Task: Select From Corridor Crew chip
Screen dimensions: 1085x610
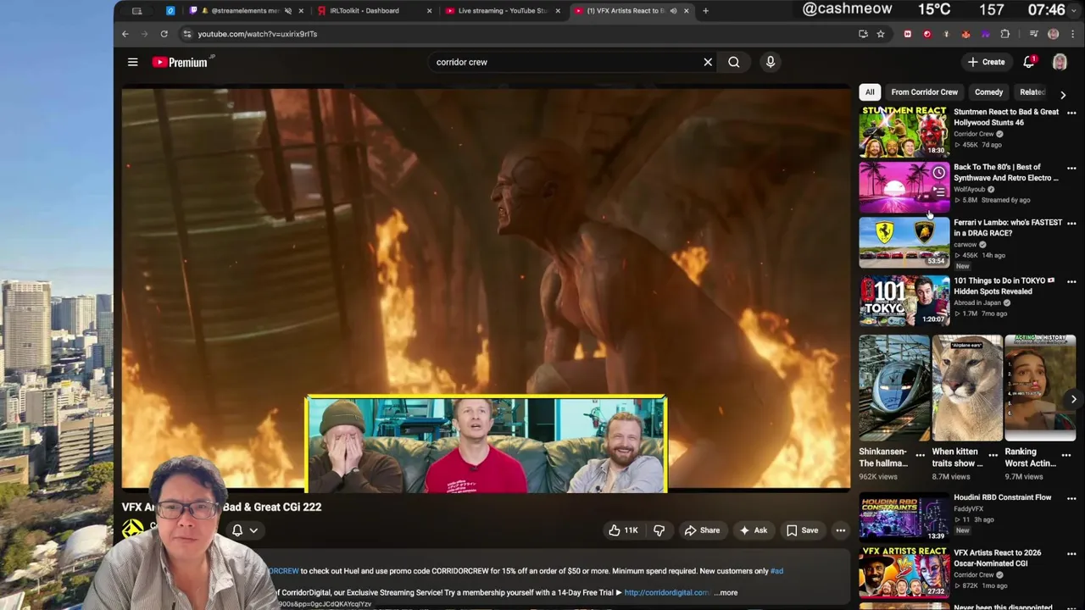Action: [x=924, y=92]
